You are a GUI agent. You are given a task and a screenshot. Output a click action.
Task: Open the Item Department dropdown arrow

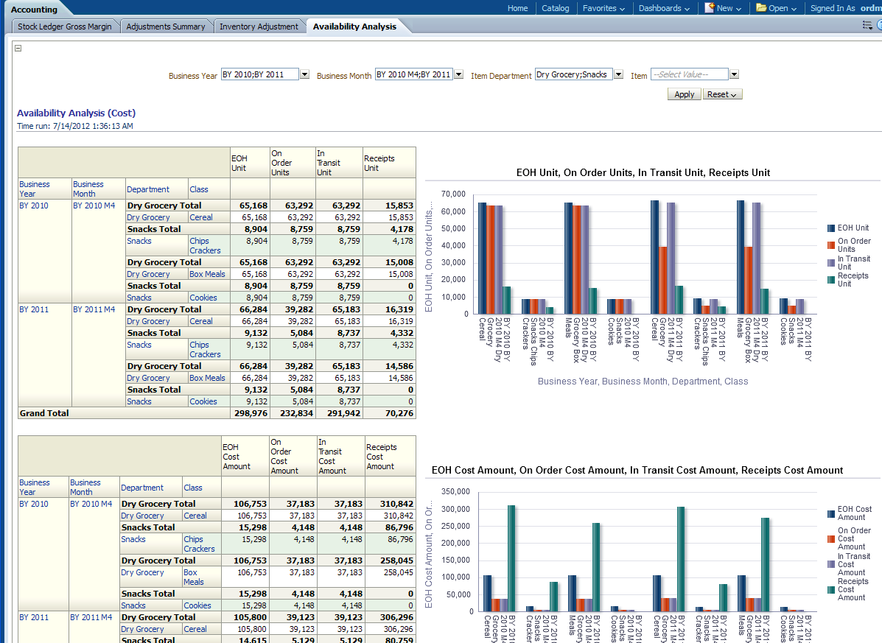tap(619, 74)
